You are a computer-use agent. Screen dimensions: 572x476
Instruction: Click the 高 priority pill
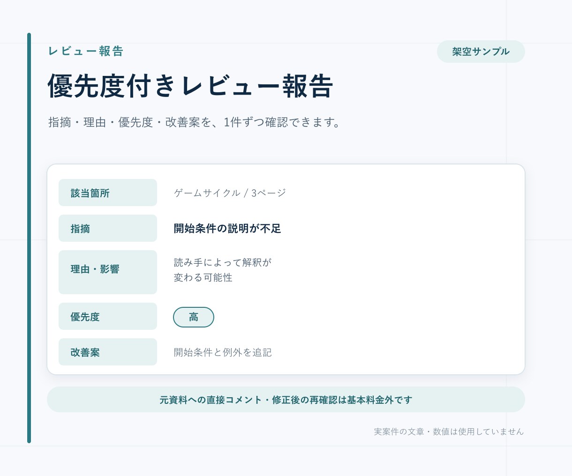[194, 317]
